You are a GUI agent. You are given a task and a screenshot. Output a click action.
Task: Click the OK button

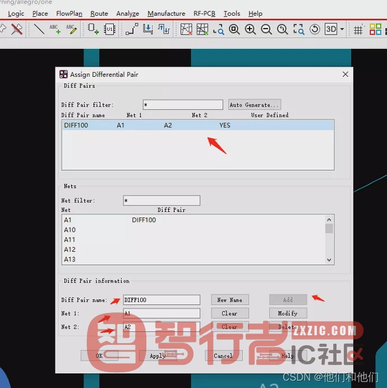[99, 355]
